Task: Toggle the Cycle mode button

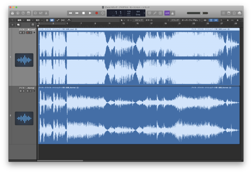Action: pyautogui.click(x=103, y=13)
